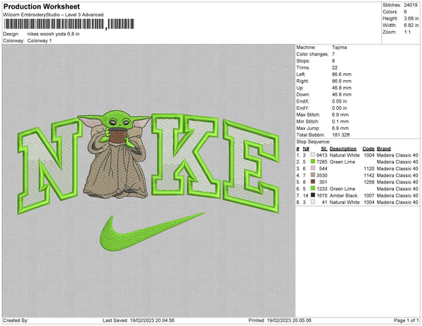
Task: Click 'Wilcom EmbroideryStudio – Level 3 Advanced' text
Action: click(x=53, y=15)
